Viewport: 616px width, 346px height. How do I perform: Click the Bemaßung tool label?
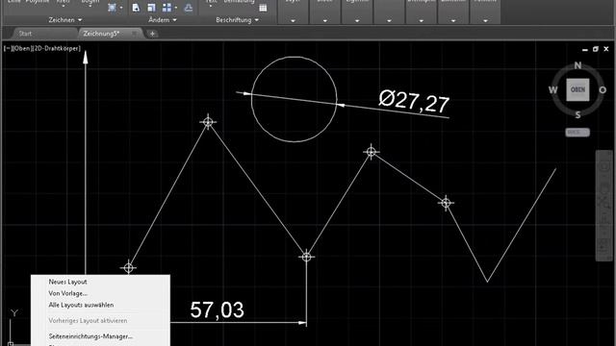(240, 2)
